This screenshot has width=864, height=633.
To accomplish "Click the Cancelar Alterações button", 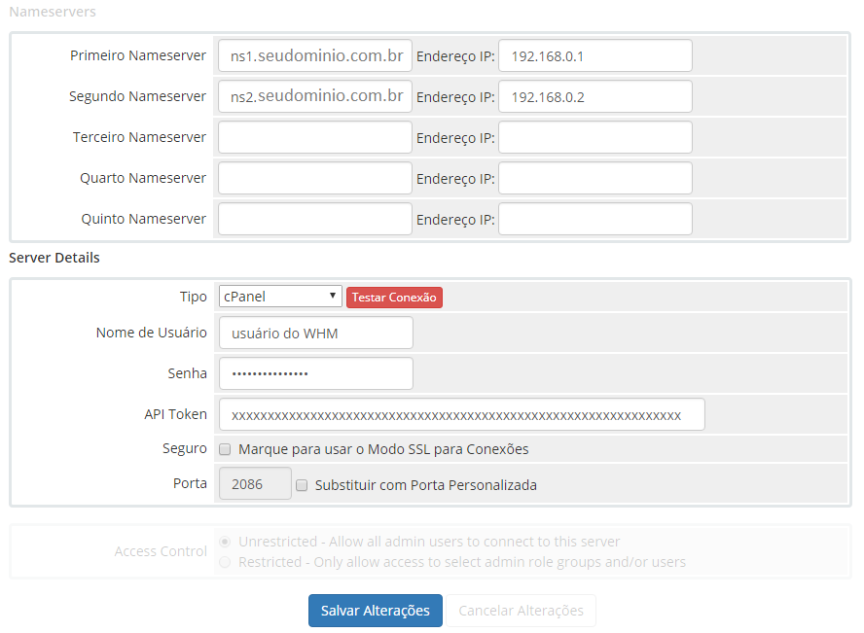I will click(521, 611).
